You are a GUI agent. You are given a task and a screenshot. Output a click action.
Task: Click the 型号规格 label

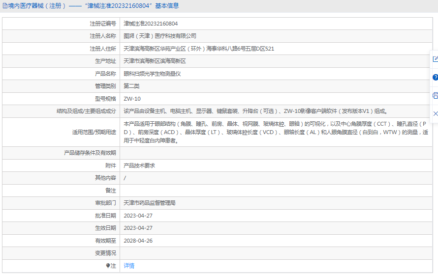pyautogui.click(x=105, y=99)
